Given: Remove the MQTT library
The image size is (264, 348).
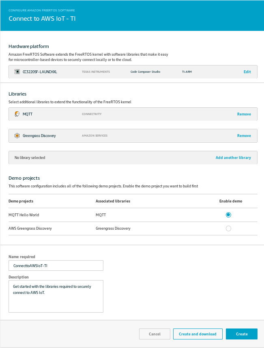Looking at the screenshot, I should point(244,114).
